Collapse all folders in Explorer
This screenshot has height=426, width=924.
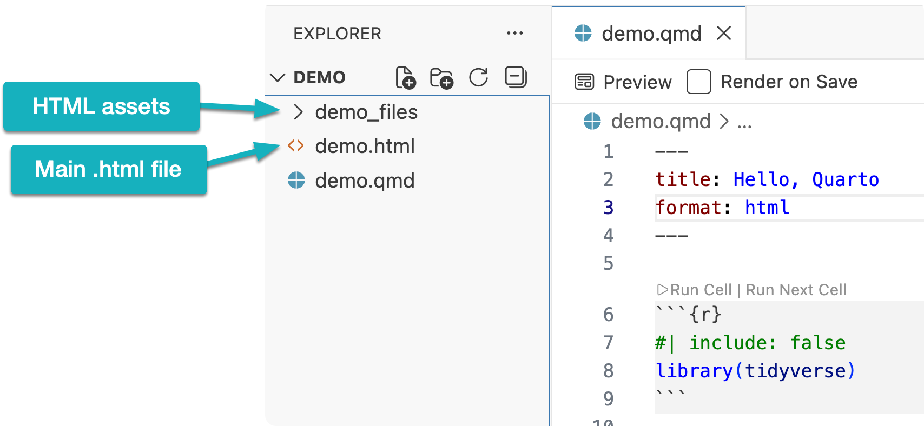[516, 77]
